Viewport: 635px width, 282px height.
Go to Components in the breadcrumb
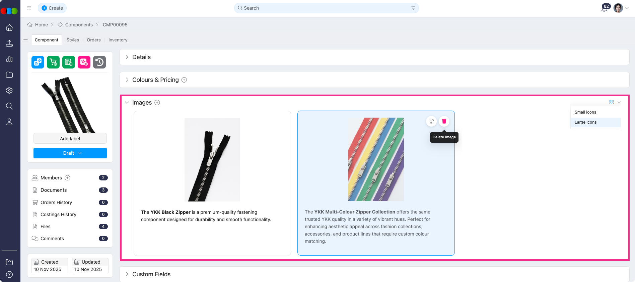(x=79, y=25)
